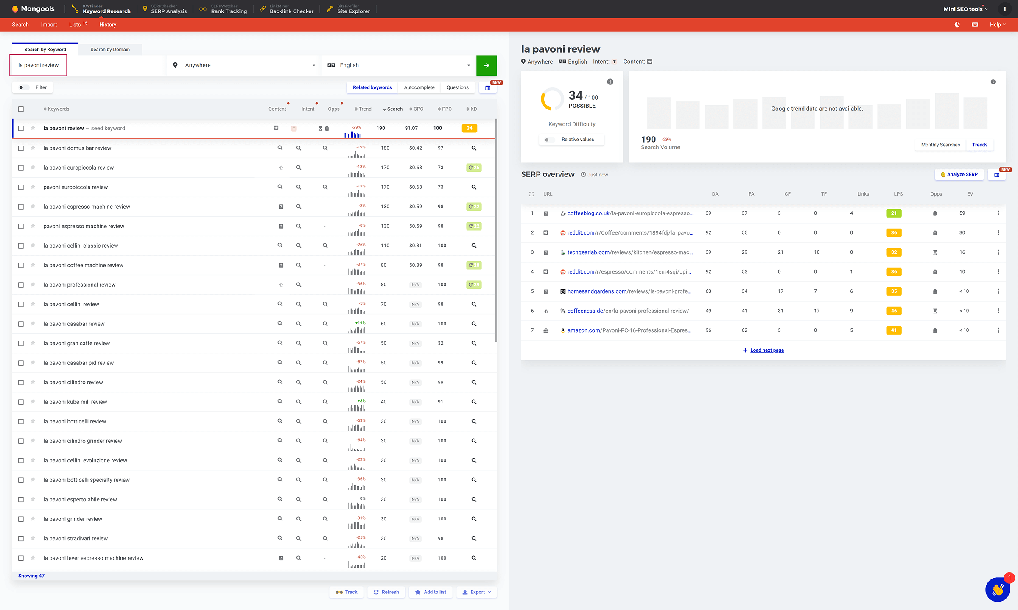
Task: Click Load next page link
Action: 767,350
